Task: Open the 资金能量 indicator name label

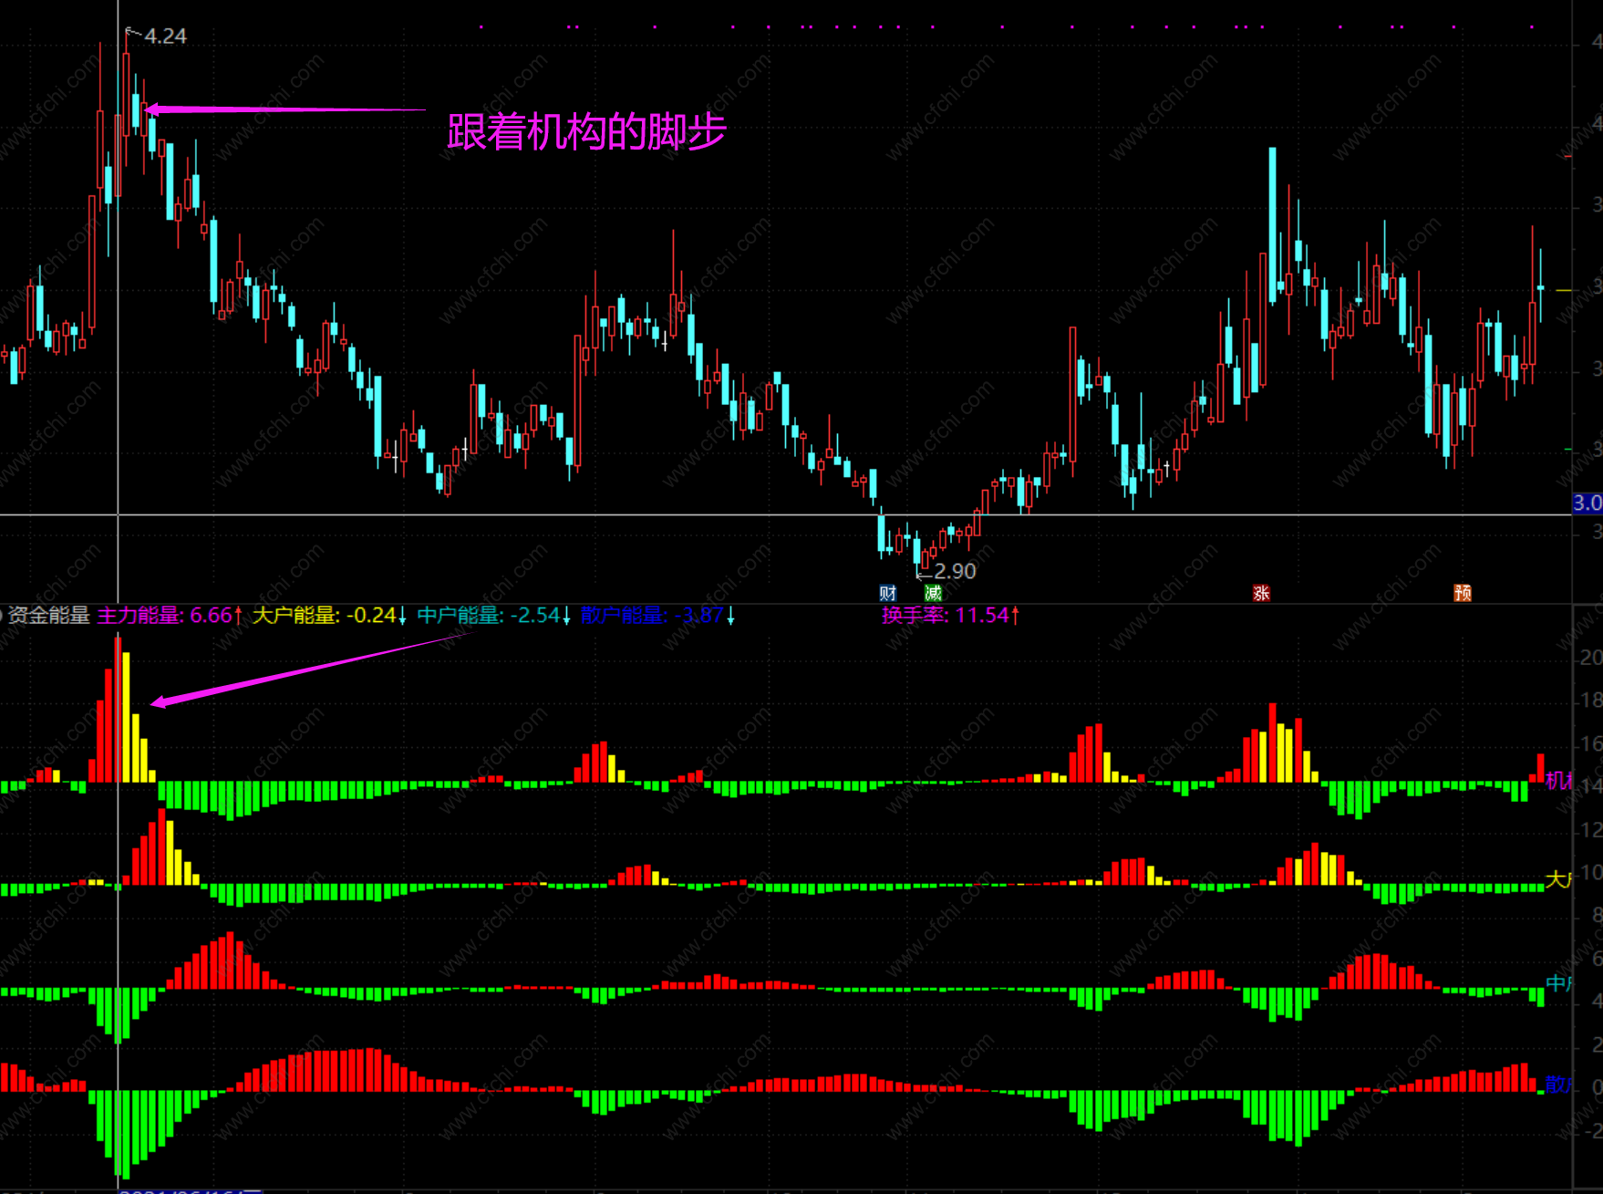Action: pos(48,616)
